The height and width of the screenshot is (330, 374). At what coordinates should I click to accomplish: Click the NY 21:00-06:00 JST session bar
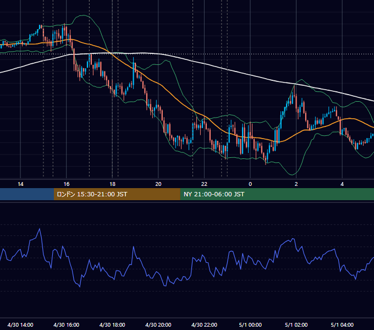click(x=277, y=194)
